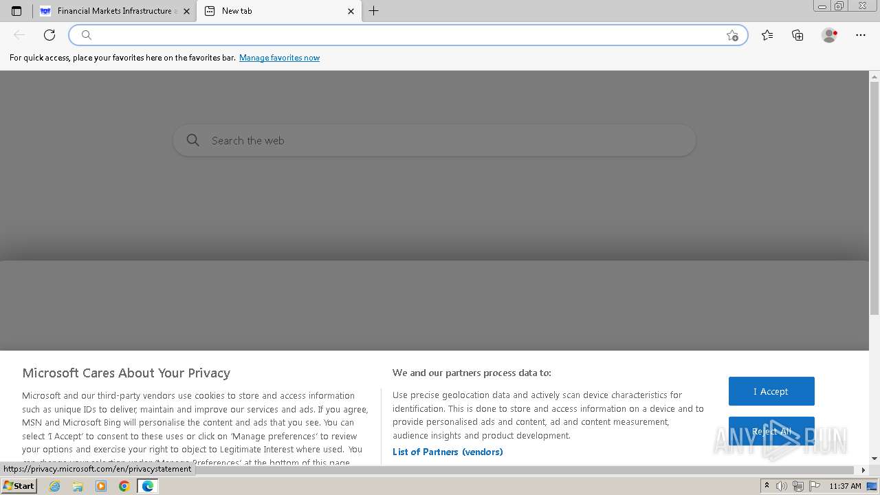
Task: Open the Windows Start menu
Action: click(19, 486)
